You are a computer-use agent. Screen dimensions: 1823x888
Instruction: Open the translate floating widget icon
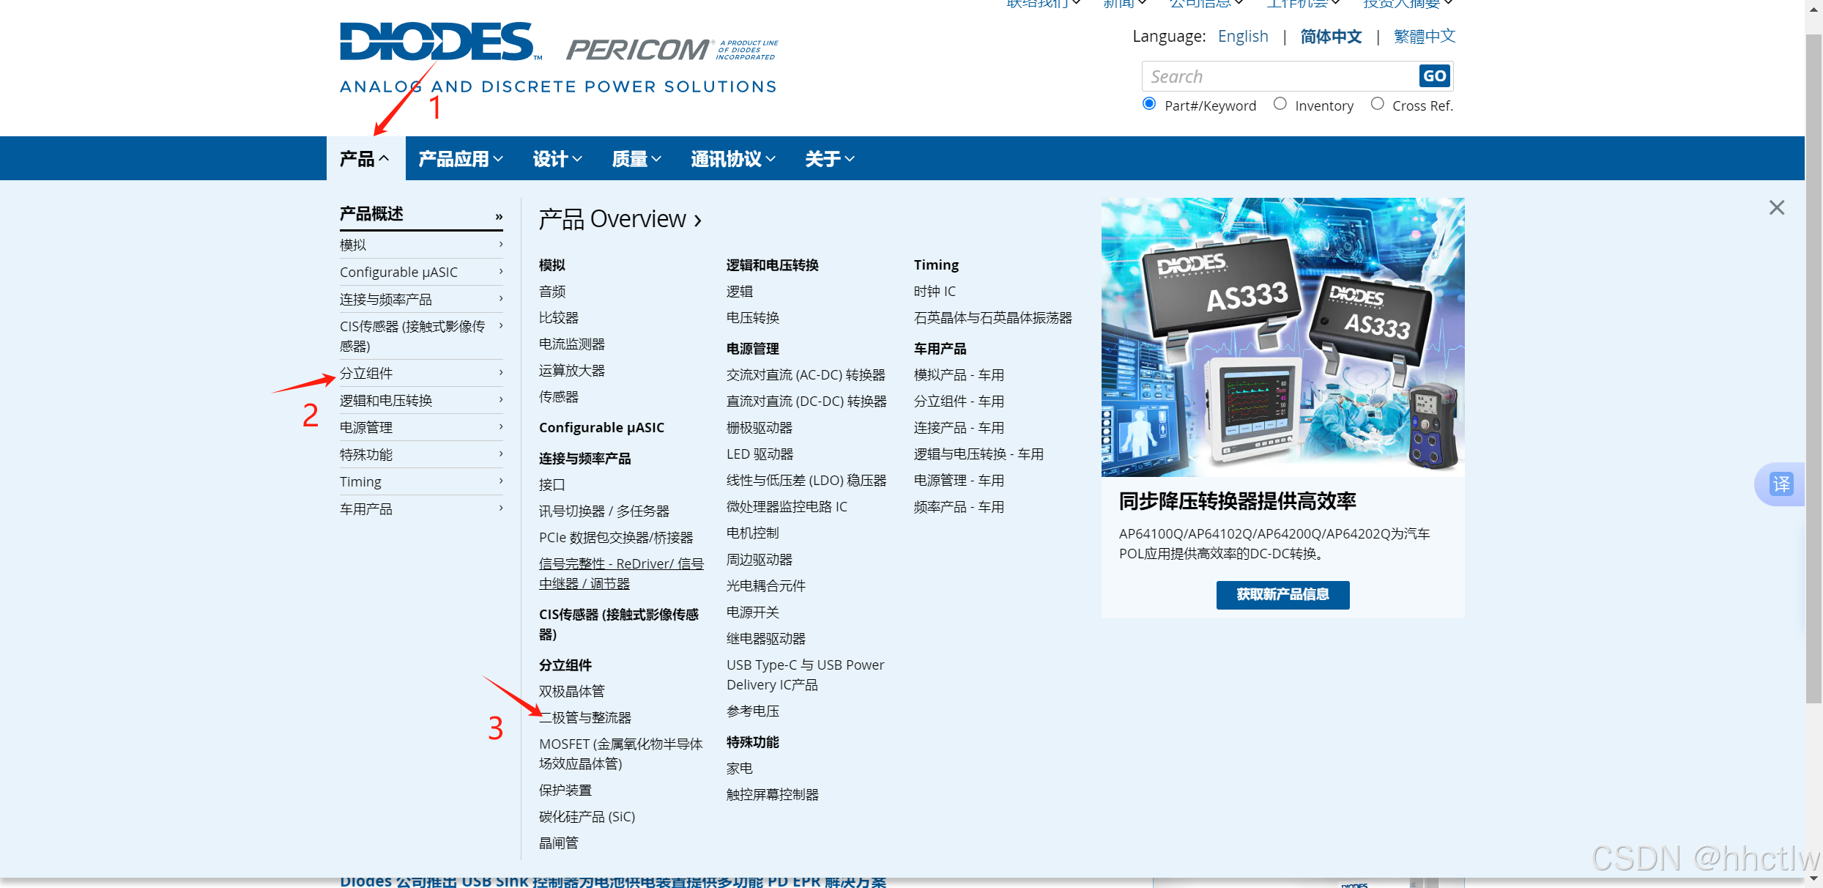tap(1781, 484)
